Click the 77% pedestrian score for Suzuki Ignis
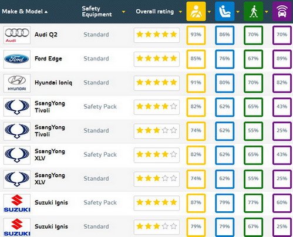 click(x=253, y=203)
